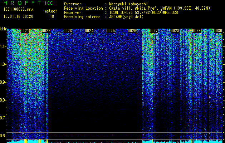Click the 0.8 frequency axis label
Viewport: 225px width, 143px height.
coord(3,100)
